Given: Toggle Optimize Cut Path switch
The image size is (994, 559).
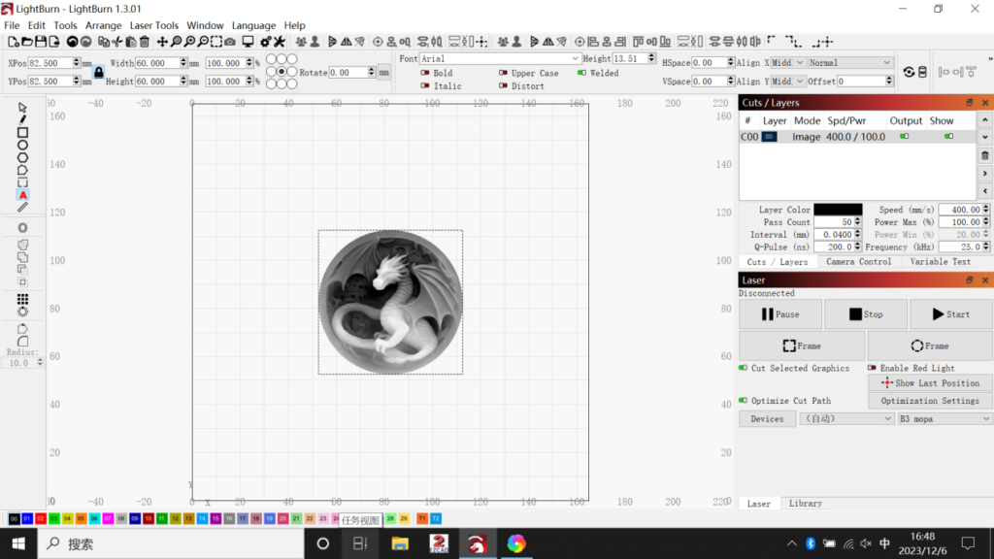Looking at the screenshot, I should click(x=744, y=400).
